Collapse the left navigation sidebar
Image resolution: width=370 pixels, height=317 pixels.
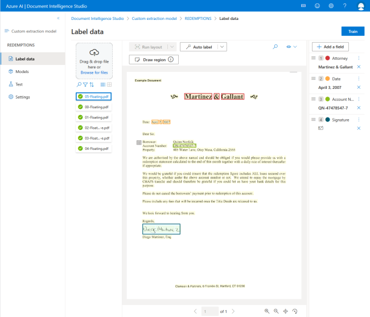57,18
